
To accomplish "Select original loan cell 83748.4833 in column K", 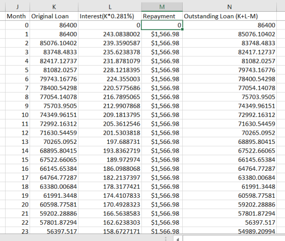I will pyautogui.click(x=54, y=52).
